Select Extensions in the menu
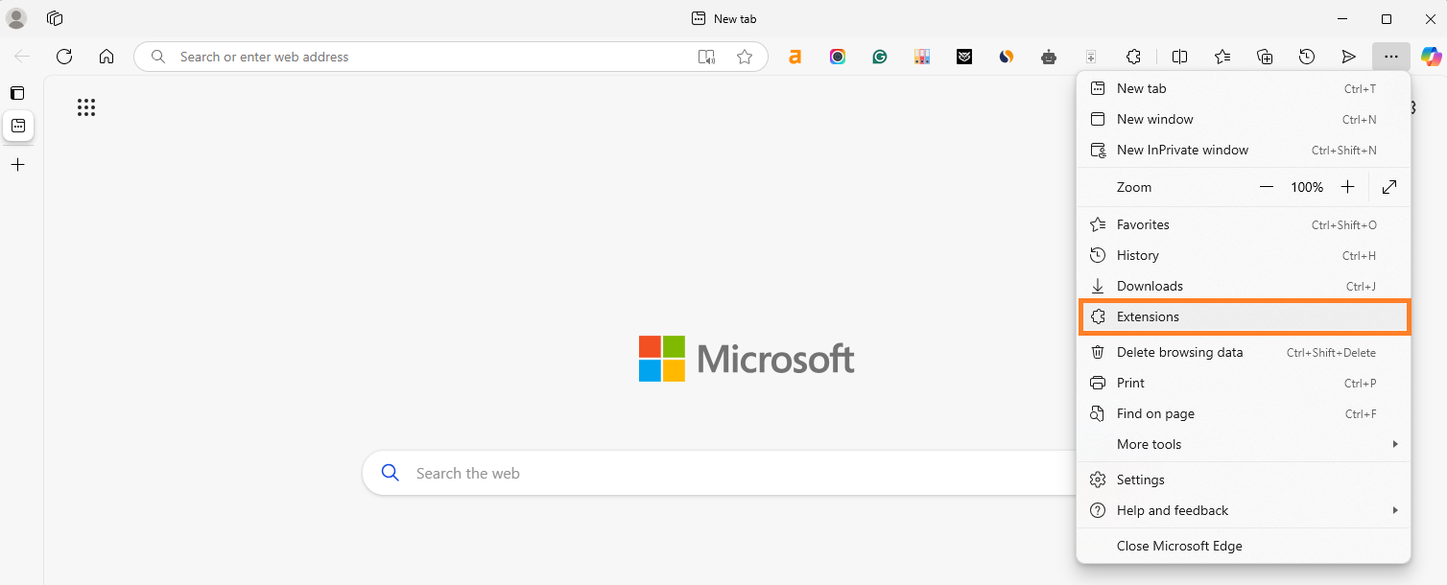This screenshot has width=1447, height=585. (1244, 316)
